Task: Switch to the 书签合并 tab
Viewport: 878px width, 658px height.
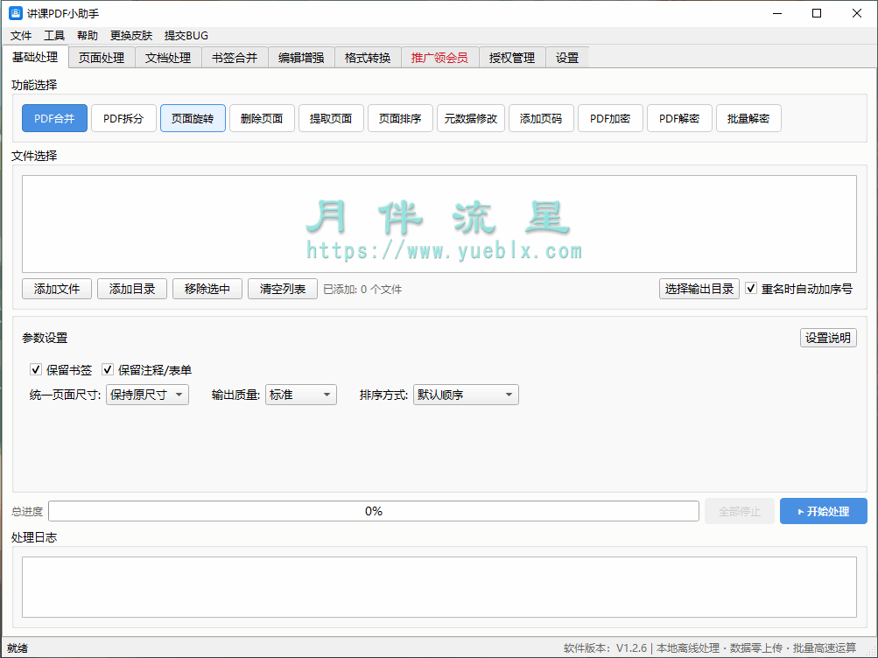Action: pos(235,58)
